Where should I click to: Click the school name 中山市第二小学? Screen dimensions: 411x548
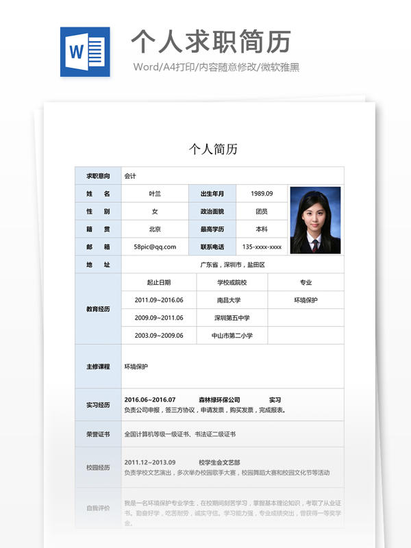tap(232, 336)
